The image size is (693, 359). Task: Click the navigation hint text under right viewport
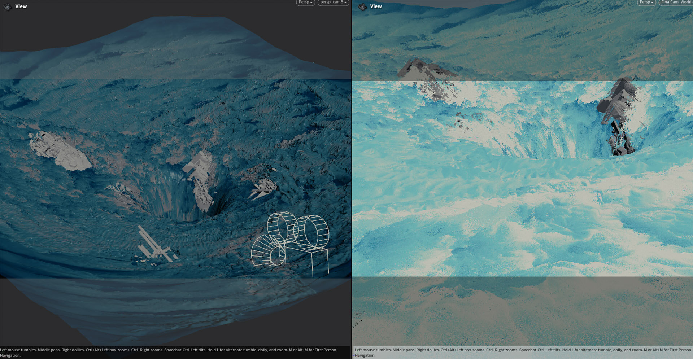tap(523, 353)
